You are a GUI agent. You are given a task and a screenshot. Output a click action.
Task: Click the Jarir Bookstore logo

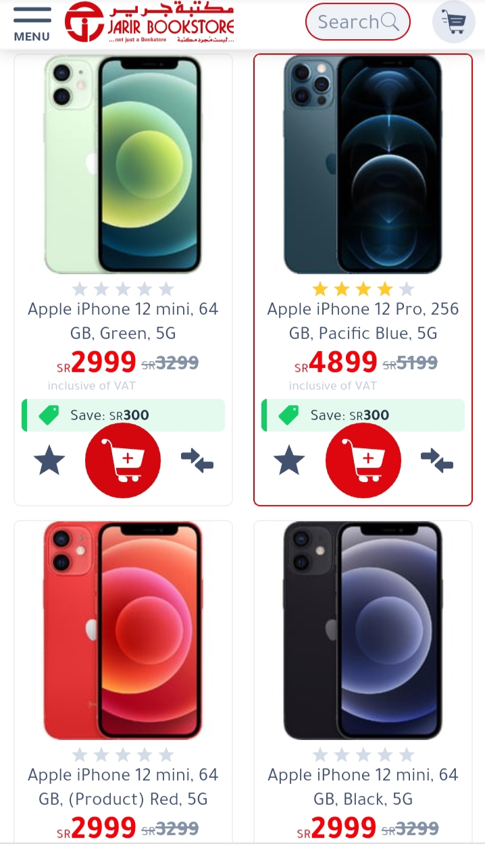coord(149,22)
